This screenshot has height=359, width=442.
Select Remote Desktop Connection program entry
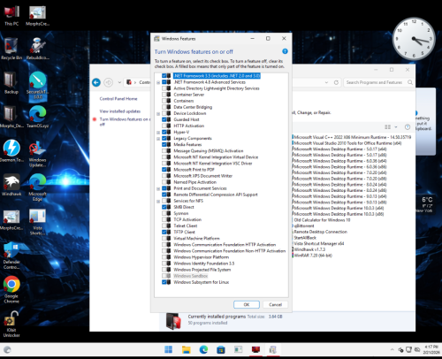(320, 232)
